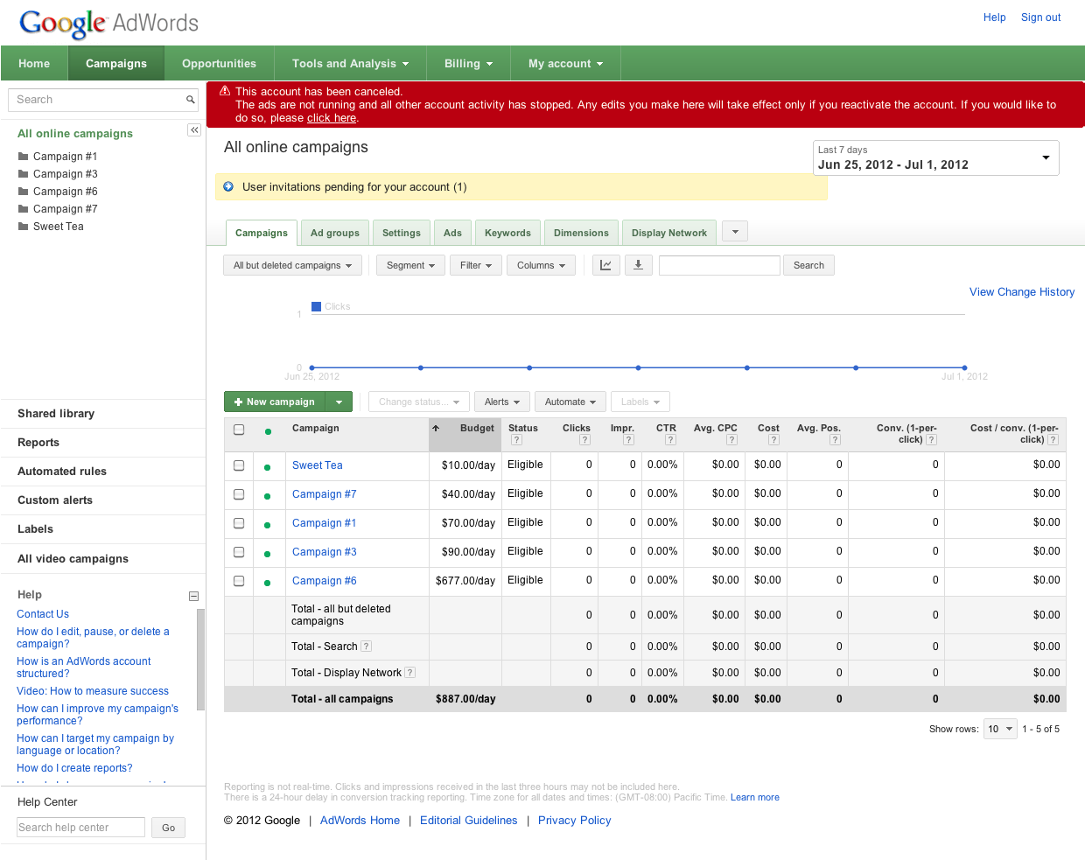1085x860 pixels.
Task: Open help icon under Clicks column
Action: tap(584, 440)
